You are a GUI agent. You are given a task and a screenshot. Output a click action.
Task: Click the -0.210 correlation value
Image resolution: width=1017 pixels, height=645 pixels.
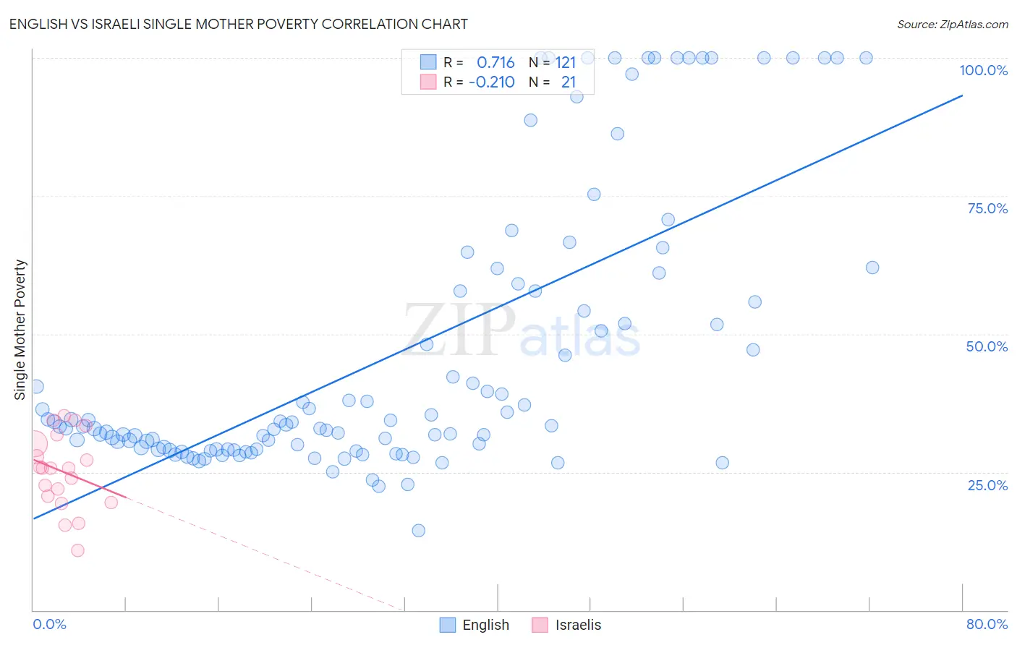tap(492, 82)
